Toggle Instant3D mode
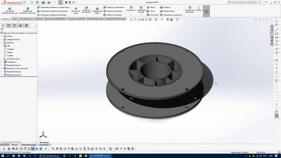 pos(206,11)
